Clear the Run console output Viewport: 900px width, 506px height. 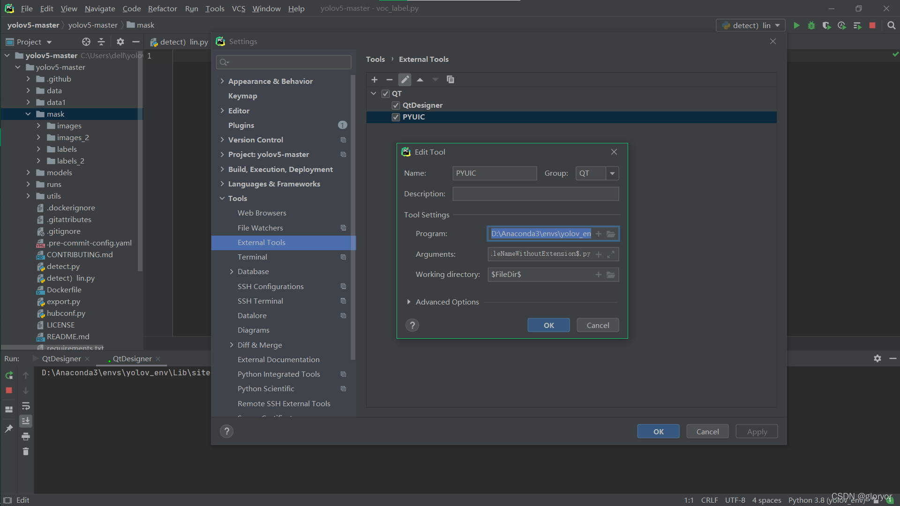pos(26,451)
